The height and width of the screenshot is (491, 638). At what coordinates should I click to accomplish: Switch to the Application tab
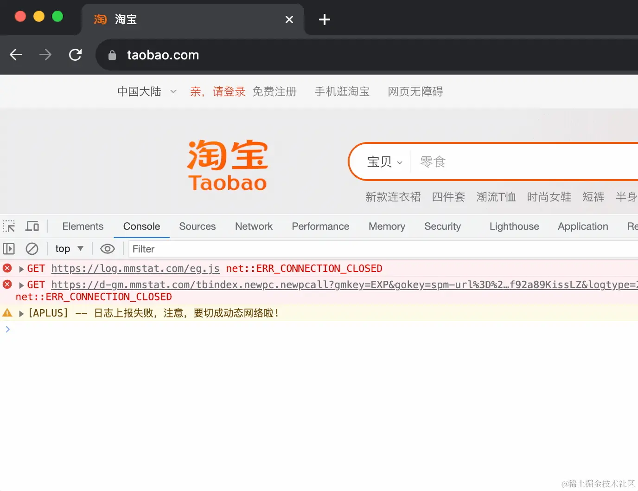(x=583, y=226)
